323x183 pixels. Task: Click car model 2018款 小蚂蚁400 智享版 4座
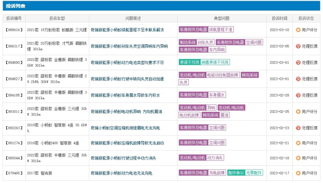tap(53, 143)
